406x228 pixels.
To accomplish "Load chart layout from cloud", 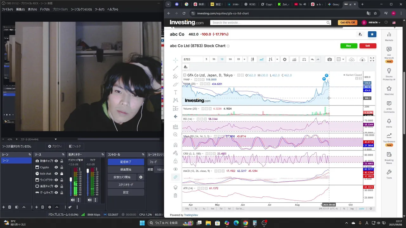I will [351, 59].
